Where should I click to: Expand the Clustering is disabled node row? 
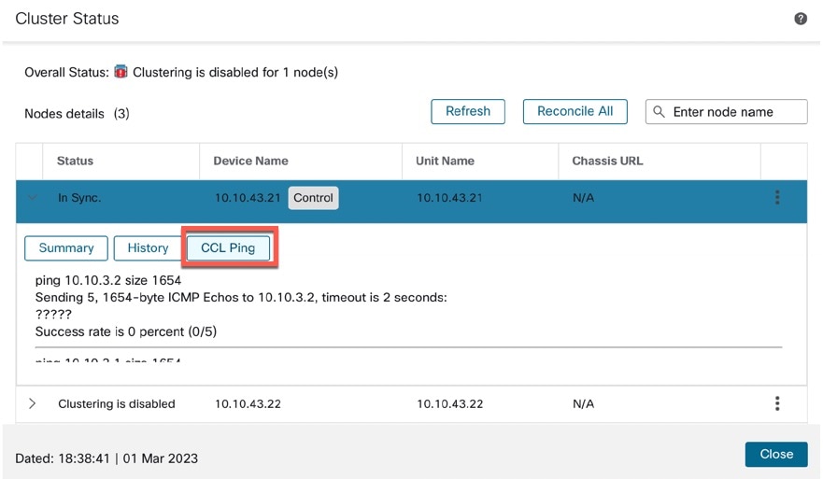click(x=32, y=403)
